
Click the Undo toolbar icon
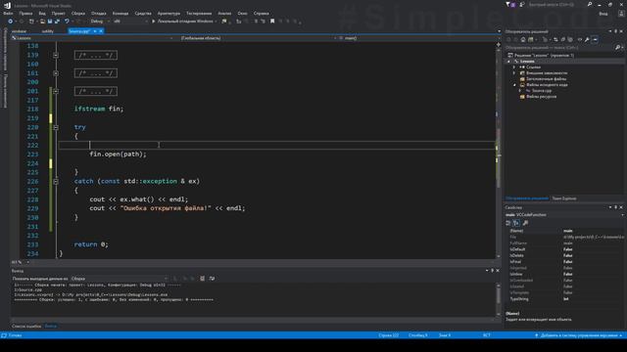tap(67, 22)
